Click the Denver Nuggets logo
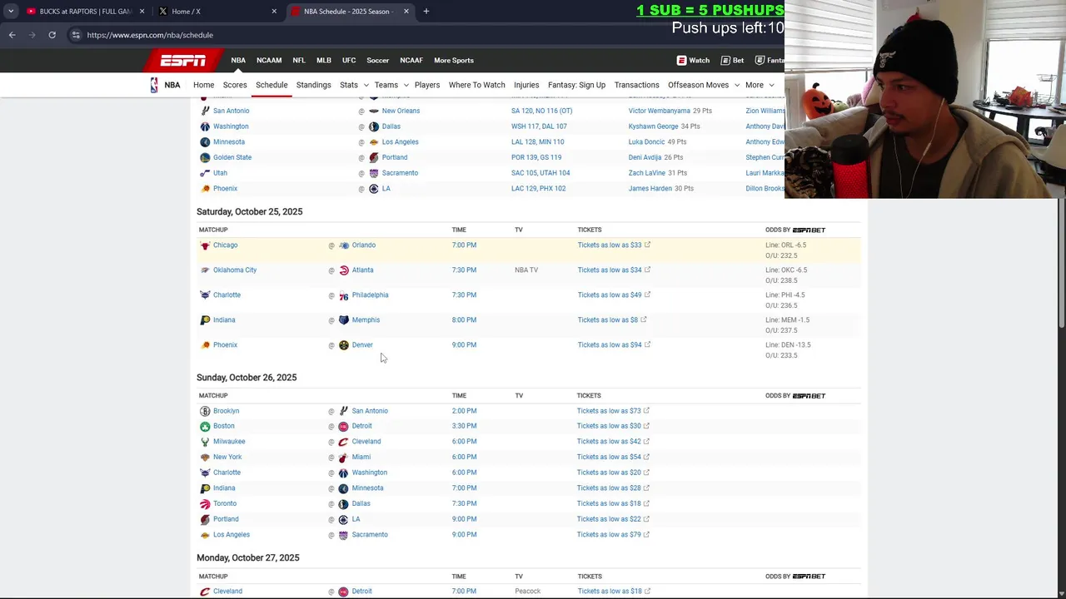 [x=344, y=345]
